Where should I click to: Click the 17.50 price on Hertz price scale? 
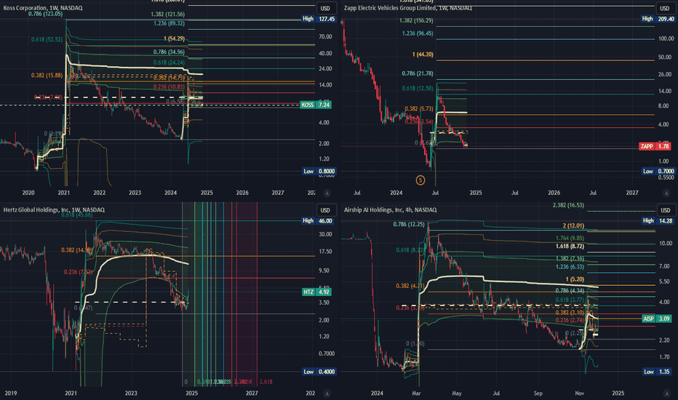pos(326,251)
